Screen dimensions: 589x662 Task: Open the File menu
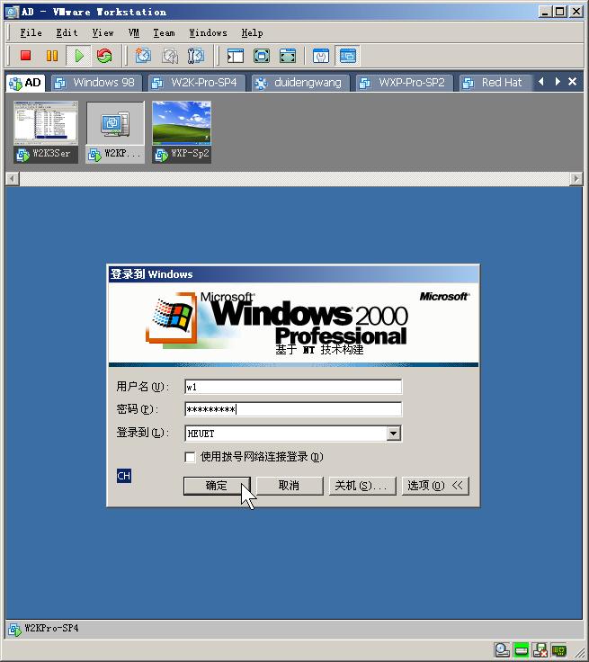pos(31,33)
